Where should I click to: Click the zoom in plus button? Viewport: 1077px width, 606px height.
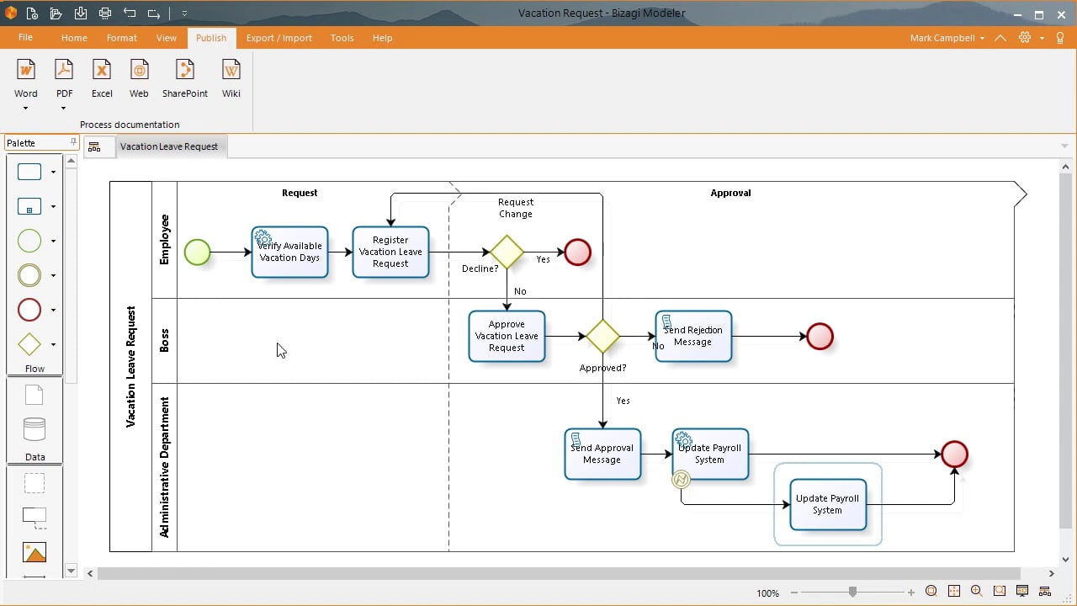tap(911, 593)
